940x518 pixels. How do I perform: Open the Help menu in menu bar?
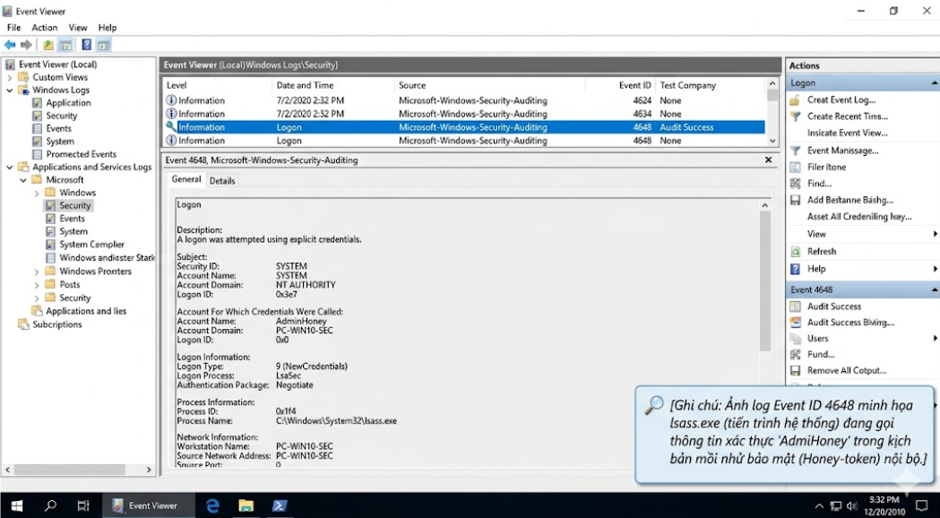[x=108, y=28]
